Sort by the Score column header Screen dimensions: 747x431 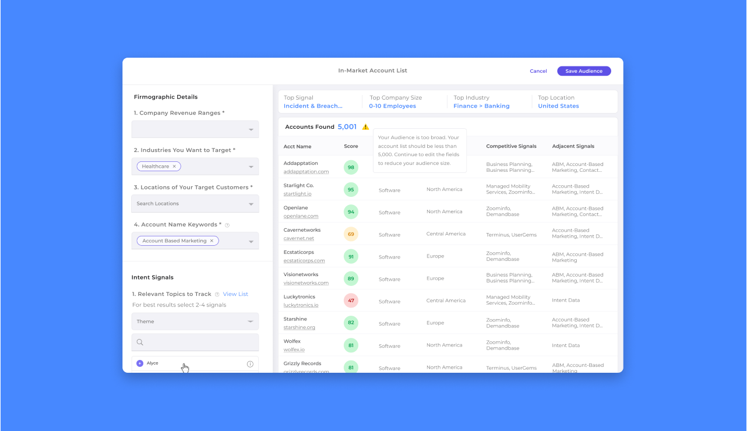351,146
